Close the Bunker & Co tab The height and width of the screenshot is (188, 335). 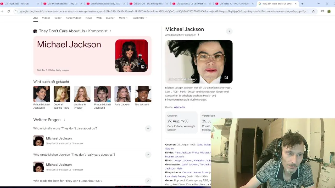[x=210, y=4]
